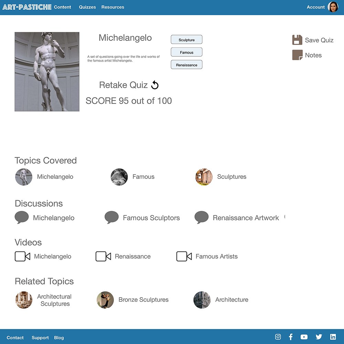Click the LinkedIn footer icon
The height and width of the screenshot is (344, 344).
click(333, 337)
